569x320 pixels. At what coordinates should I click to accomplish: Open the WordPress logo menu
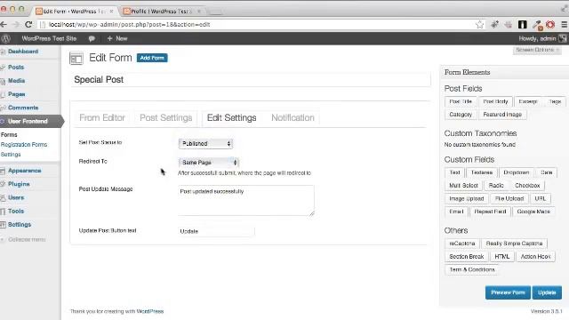[6, 38]
